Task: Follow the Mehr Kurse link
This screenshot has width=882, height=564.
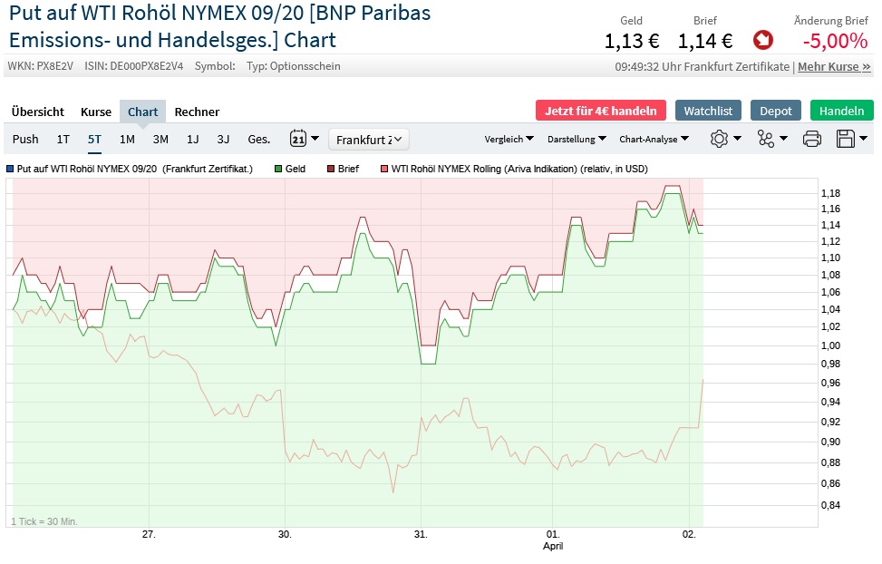Action: coord(834,66)
